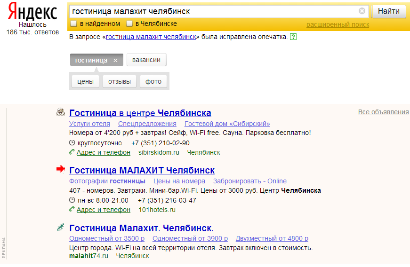Click the 101hotels.ru domain text
Screen dimensions: 410x267
pyautogui.click(x=157, y=210)
